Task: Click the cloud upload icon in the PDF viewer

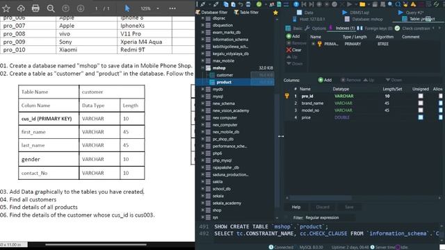Action: (x=21, y=8)
